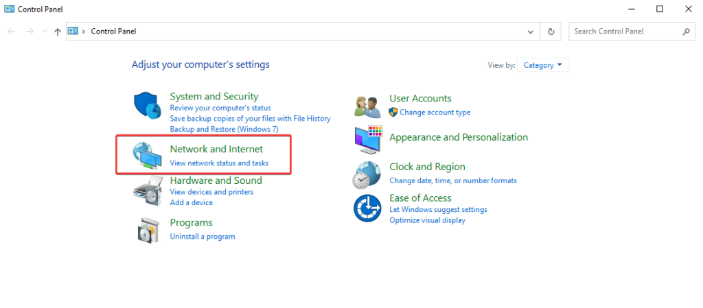
Task: Open the Hardware and Sound printer icon
Action: pos(148,190)
